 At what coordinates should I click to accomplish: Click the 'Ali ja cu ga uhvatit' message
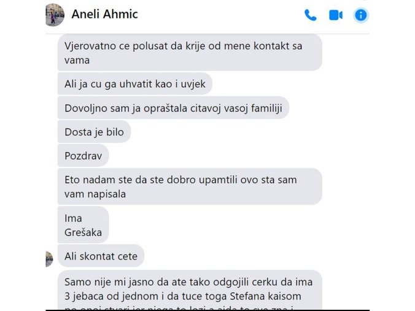135,84
